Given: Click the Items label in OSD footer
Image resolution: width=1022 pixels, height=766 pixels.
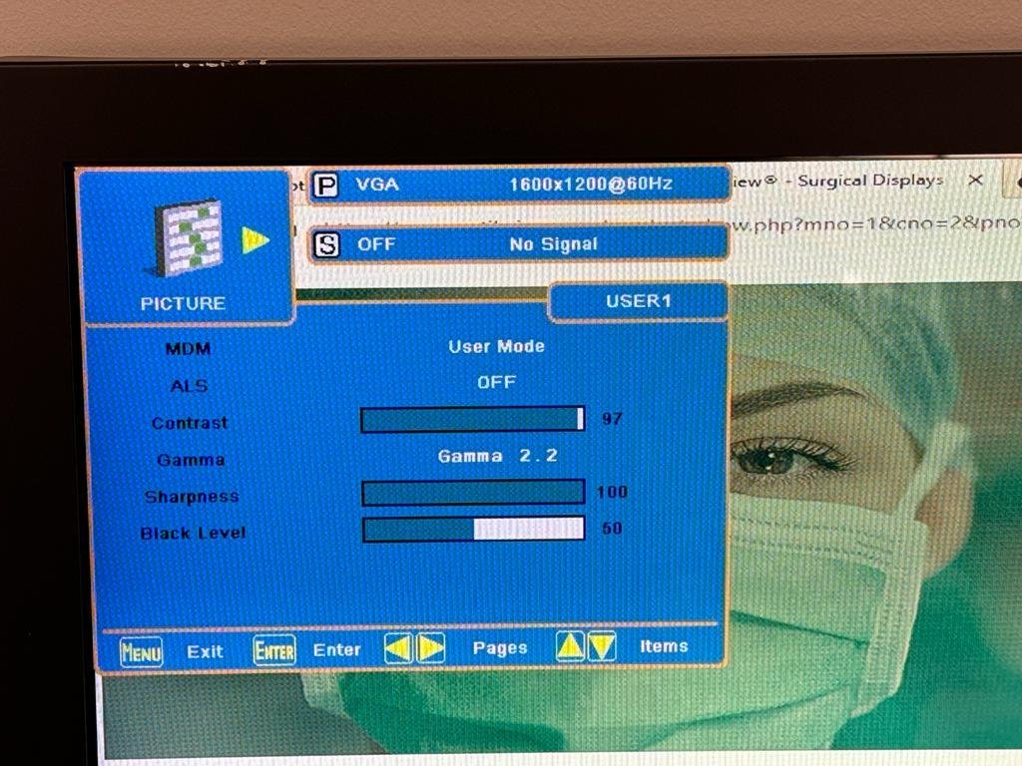Looking at the screenshot, I should click(x=664, y=646).
